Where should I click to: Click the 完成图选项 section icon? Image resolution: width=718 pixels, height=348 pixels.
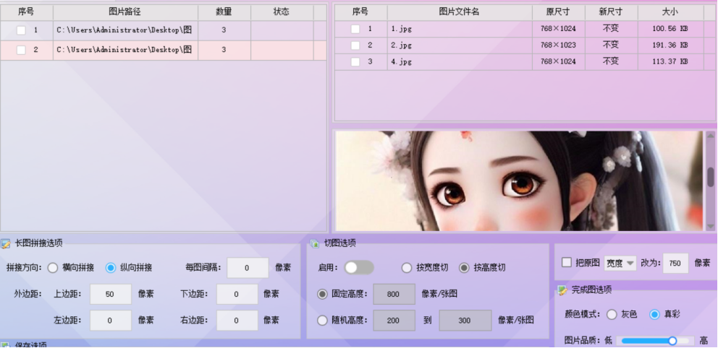562,290
